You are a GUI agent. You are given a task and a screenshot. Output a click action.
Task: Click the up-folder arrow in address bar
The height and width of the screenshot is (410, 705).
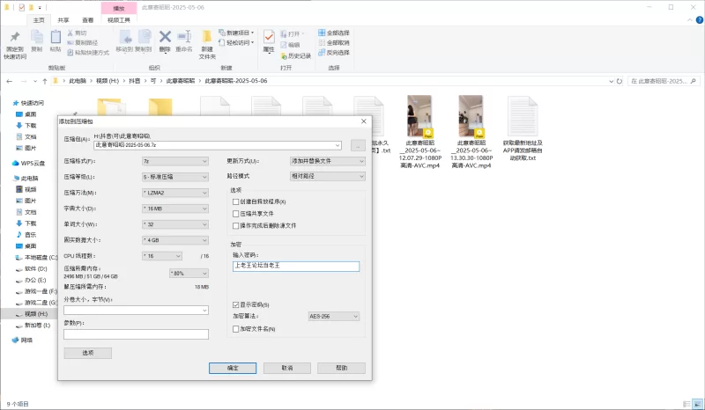[45, 81]
